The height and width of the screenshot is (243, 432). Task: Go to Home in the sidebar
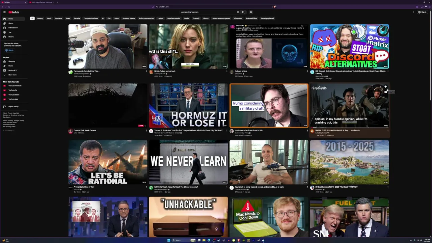click(x=13, y=19)
